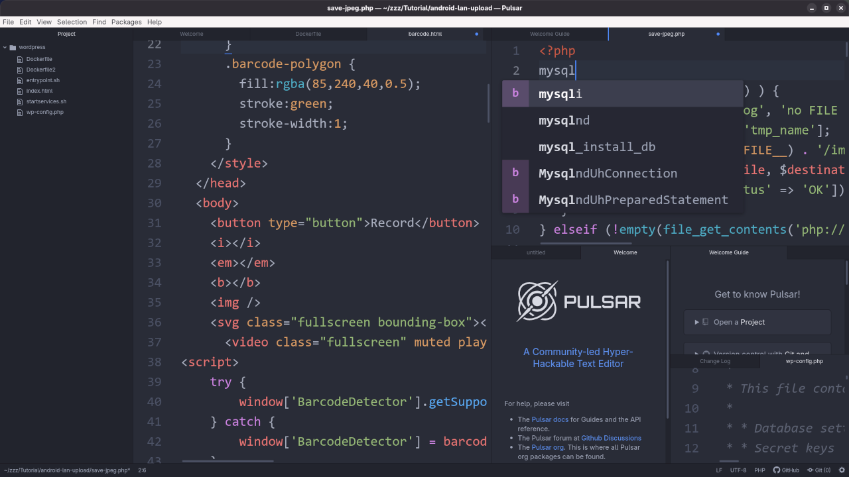Viewport: 849px width, 477px height.
Task: Open the Pulsar org link
Action: [547, 447]
